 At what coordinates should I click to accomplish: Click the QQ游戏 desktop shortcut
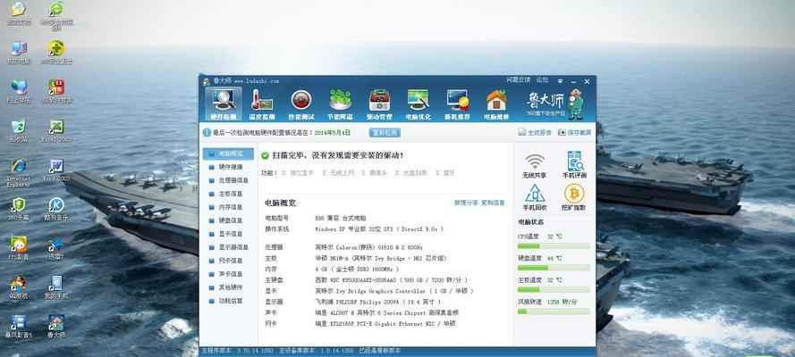click(19, 287)
